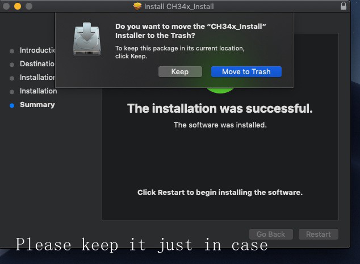This screenshot has height=264, width=360.
Task: Click the "installation was successful" heading
Action: pos(220,108)
